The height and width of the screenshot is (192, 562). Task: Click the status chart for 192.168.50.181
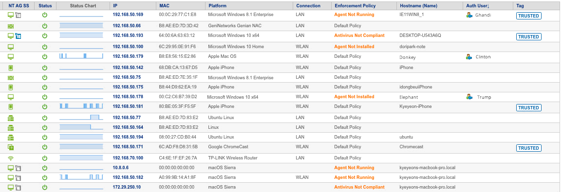[x=81, y=106]
